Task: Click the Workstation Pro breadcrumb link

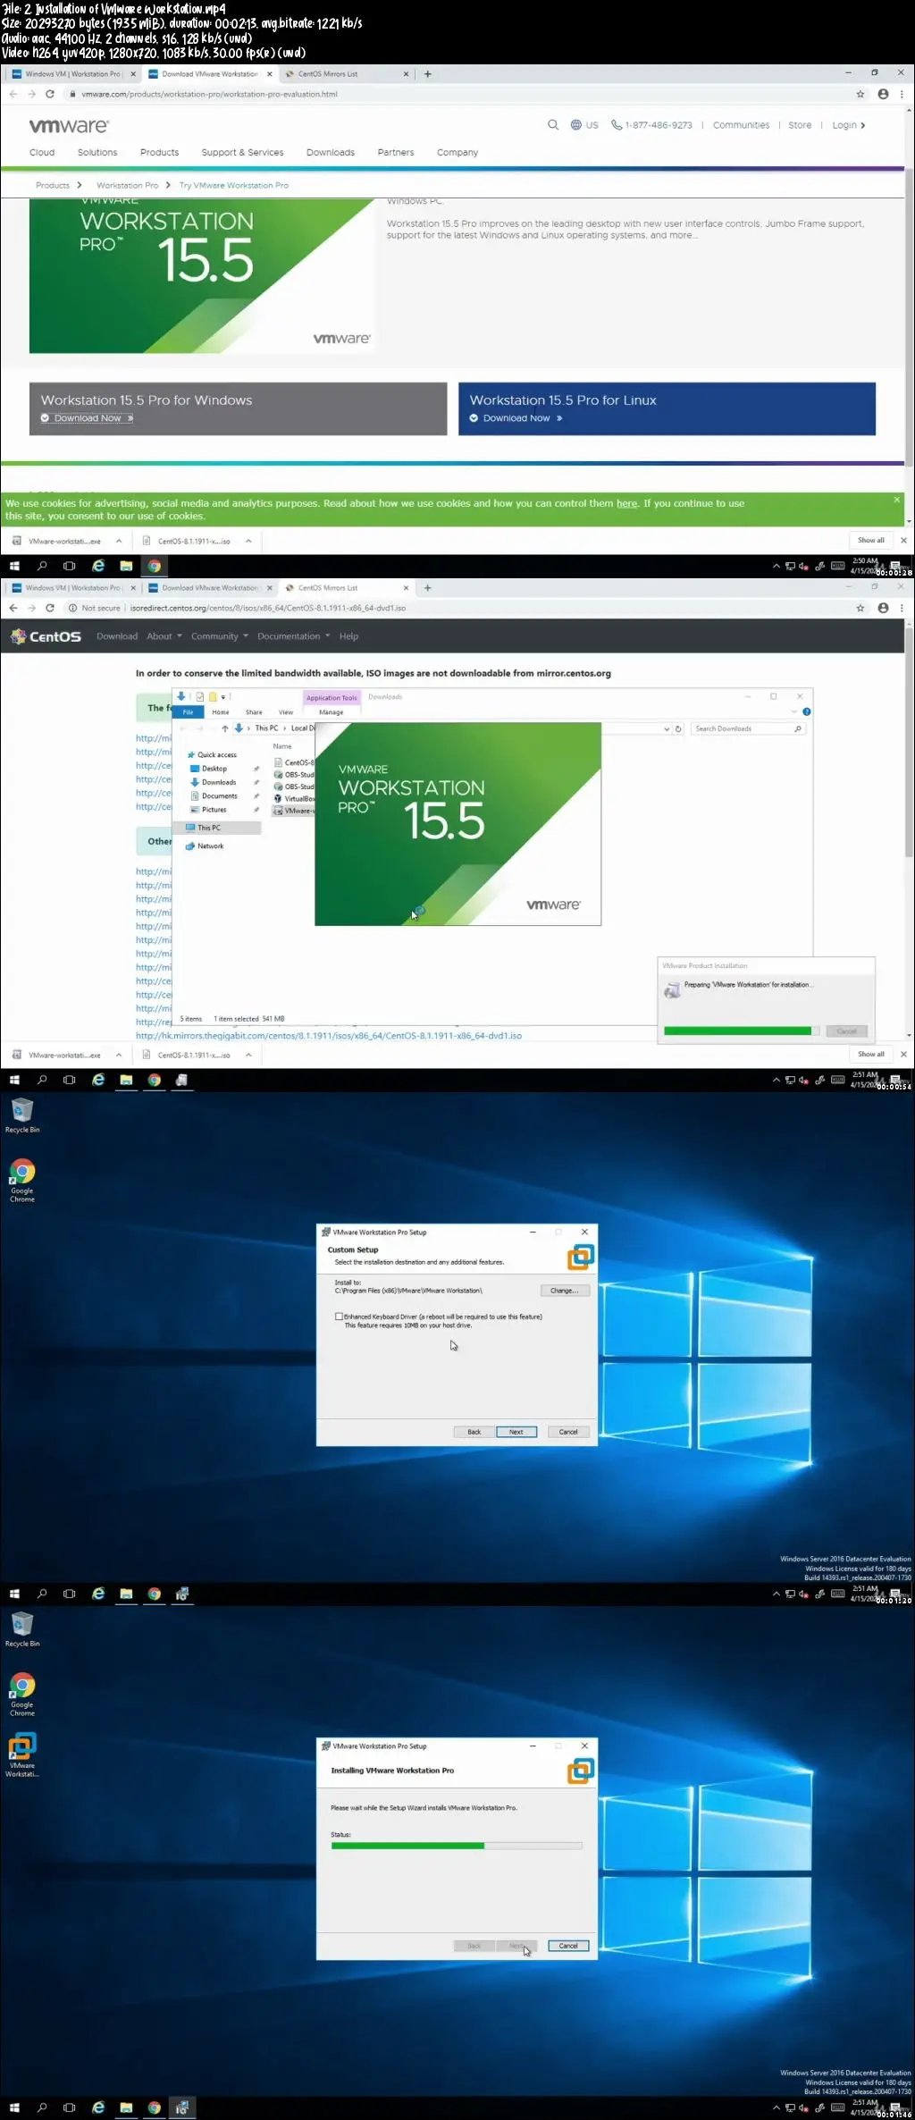Action: click(127, 186)
